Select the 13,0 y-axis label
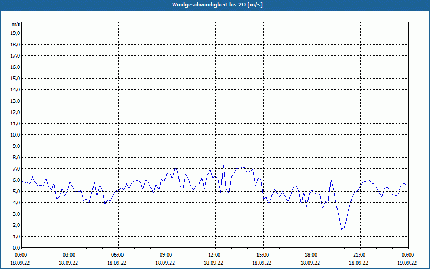Screen dimensions: 430x269 (15, 101)
